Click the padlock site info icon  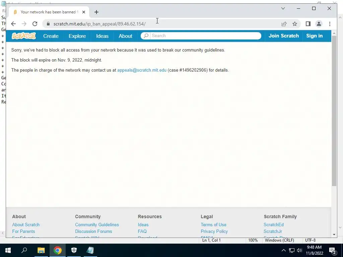48,24
